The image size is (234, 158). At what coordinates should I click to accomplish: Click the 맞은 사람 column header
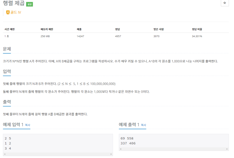click(159, 29)
